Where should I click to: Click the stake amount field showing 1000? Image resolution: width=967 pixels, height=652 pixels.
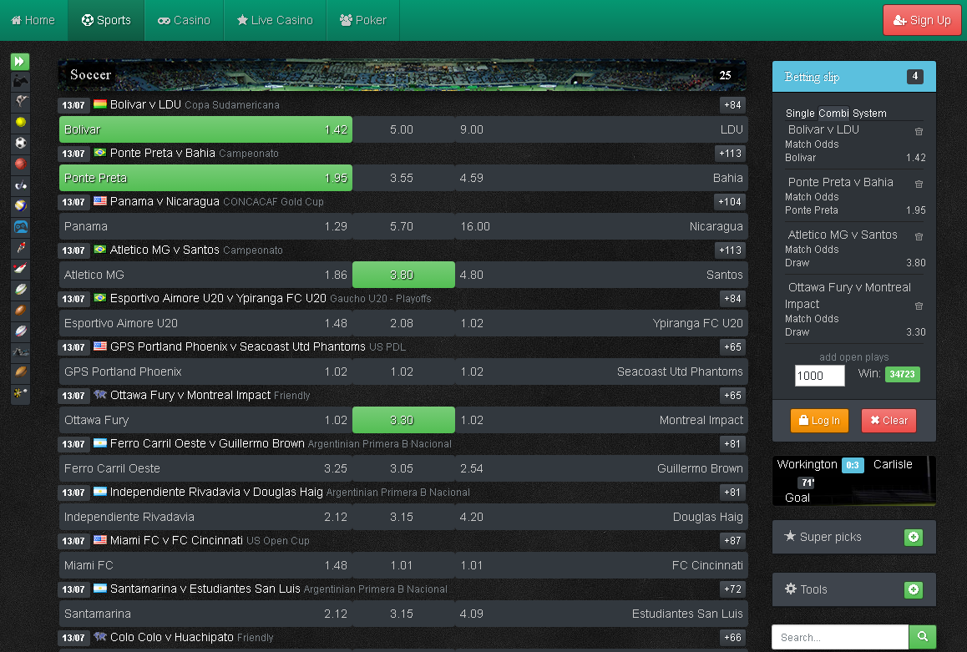819,376
